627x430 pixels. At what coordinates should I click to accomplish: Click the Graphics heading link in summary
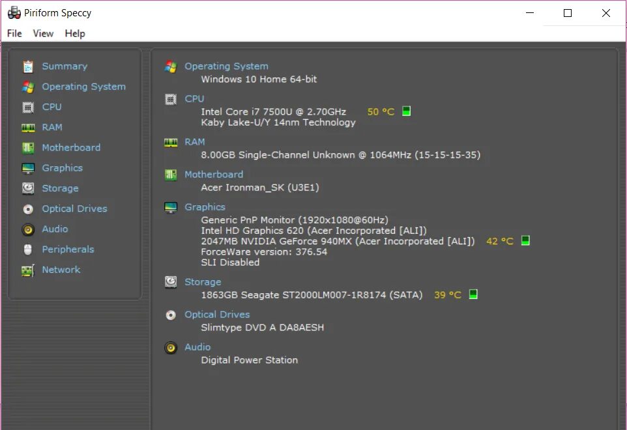205,207
